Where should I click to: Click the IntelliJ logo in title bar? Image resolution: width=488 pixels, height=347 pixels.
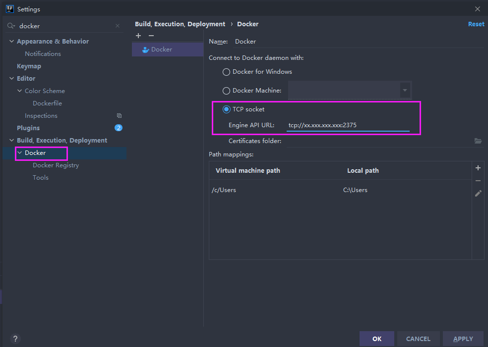coord(9,9)
